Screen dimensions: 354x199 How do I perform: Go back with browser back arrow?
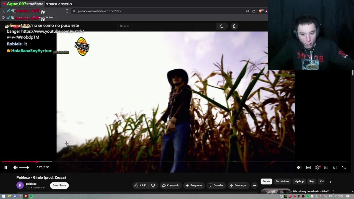click(4, 11)
